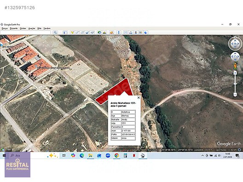Click in the search text field
Image resolution: width=243 pixels, height=182 pixels.
[25, 32]
